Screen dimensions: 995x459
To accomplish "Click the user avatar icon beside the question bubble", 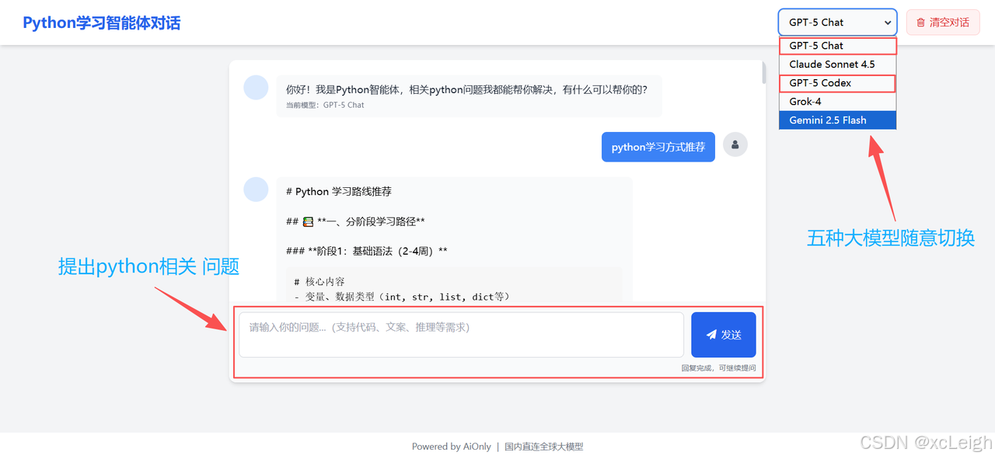I will pyautogui.click(x=735, y=144).
